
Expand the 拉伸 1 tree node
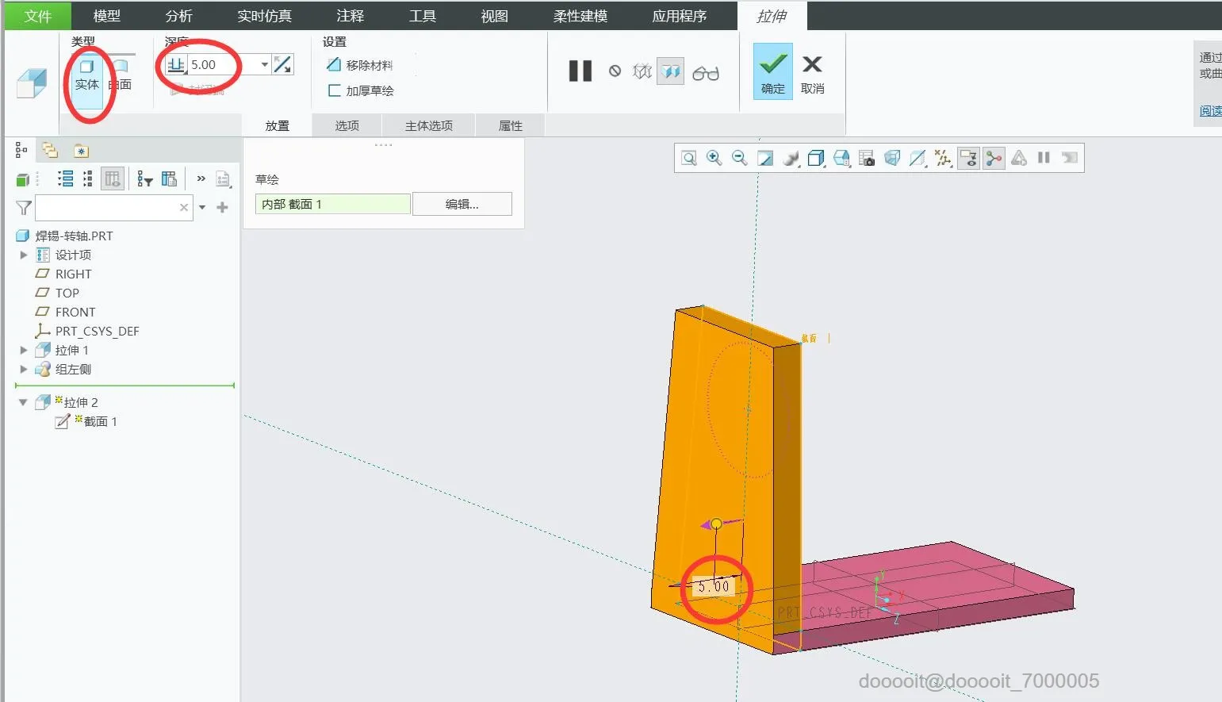pos(24,350)
